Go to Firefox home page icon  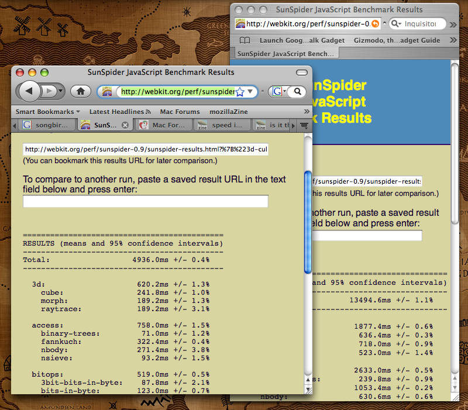pos(81,91)
